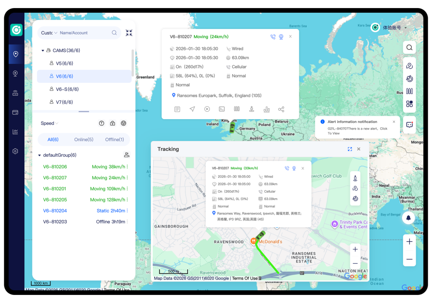Open the playback icon in V6-810207 popup
Screen dimensions: 432x303
click(x=207, y=109)
